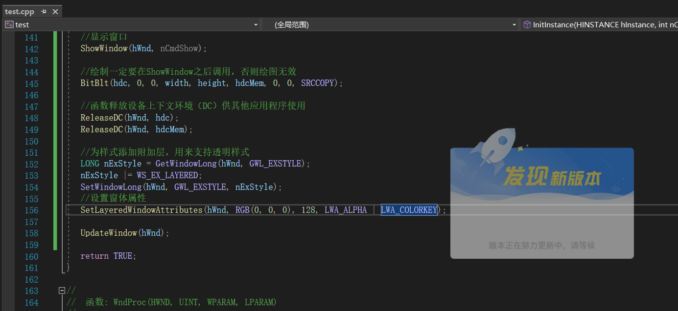Click the highlighted LWA_COLORKEY token

pyautogui.click(x=409, y=209)
